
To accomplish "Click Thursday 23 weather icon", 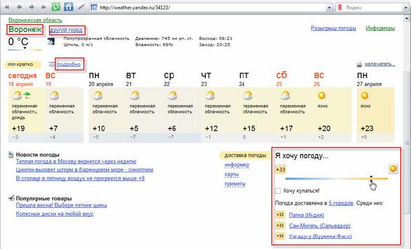I will pos(210,96).
